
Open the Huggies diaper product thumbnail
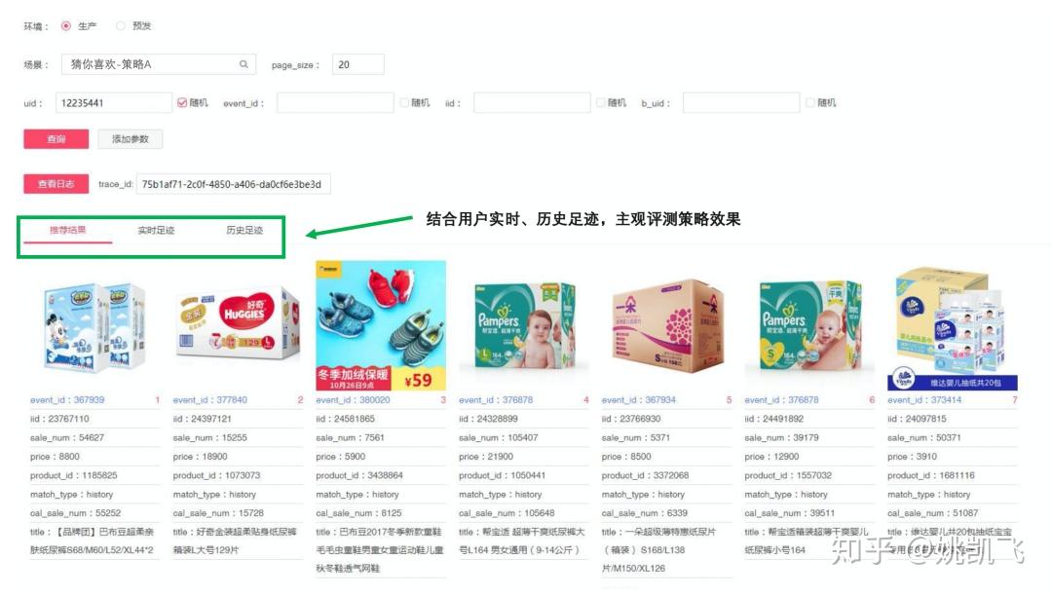pos(238,326)
